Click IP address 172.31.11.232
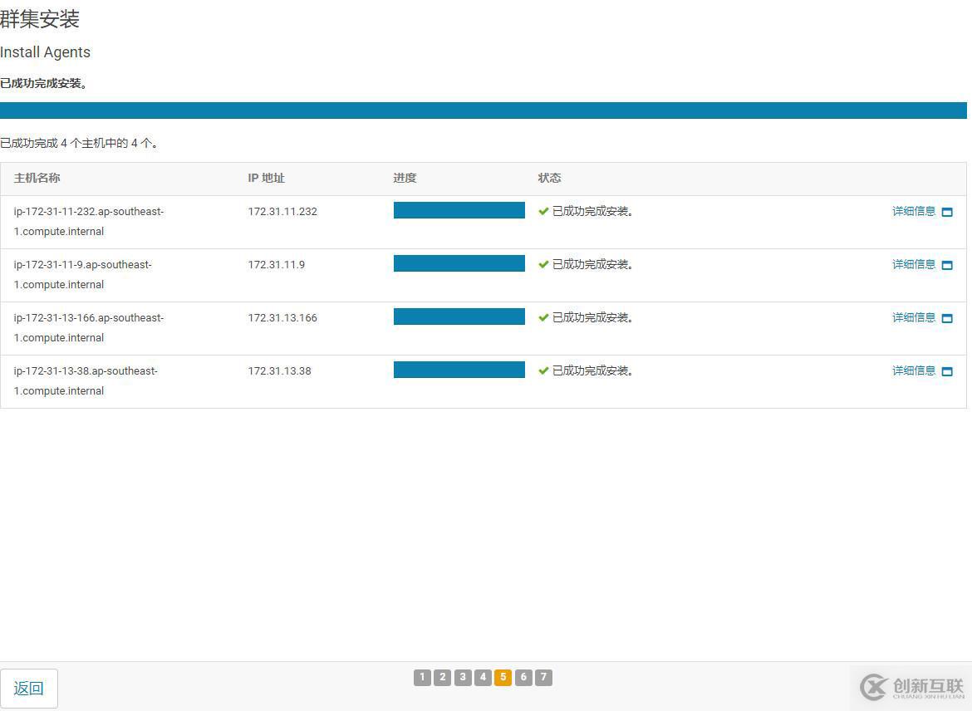The width and height of the screenshot is (972, 711). click(x=282, y=211)
